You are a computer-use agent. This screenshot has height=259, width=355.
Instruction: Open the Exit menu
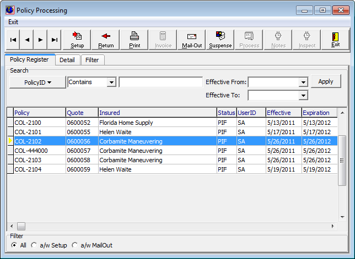(x=13, y=22)
